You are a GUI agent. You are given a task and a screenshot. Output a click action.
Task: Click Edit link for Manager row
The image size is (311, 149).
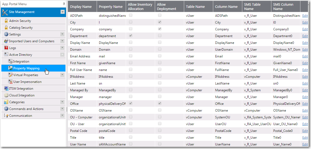pyautogui.click(x=305, y=97)
